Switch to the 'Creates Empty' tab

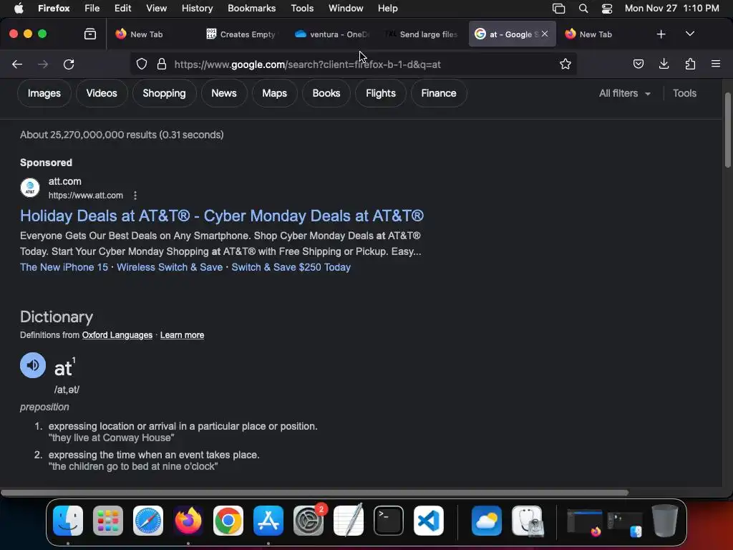point(242,34)
